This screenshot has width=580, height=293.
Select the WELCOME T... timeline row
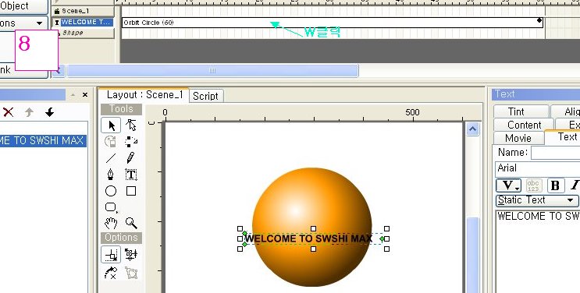[x=83, y=22]
